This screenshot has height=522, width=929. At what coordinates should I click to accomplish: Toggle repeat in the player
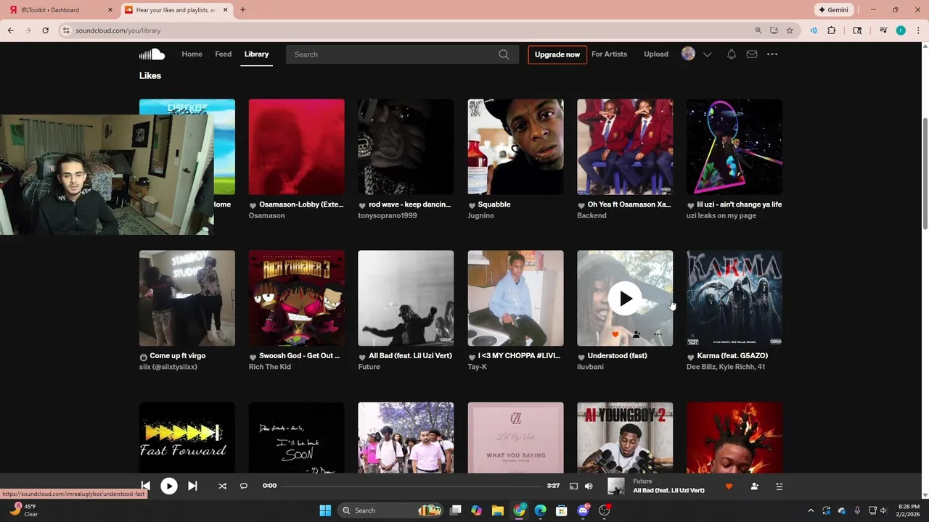click(x=244, y=486)
